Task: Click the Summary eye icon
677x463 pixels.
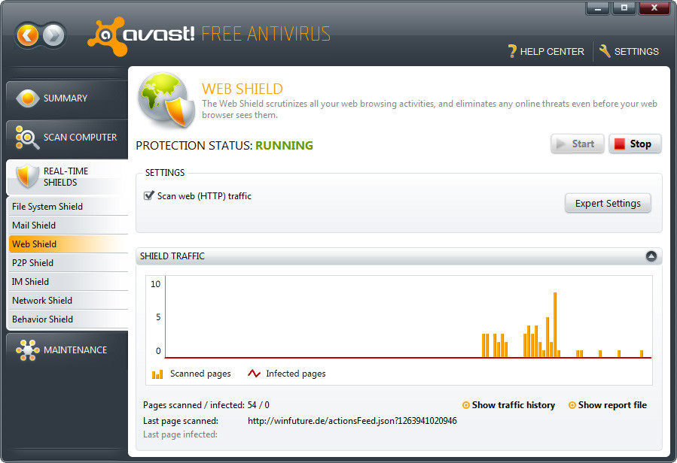Action: (27, 98)
